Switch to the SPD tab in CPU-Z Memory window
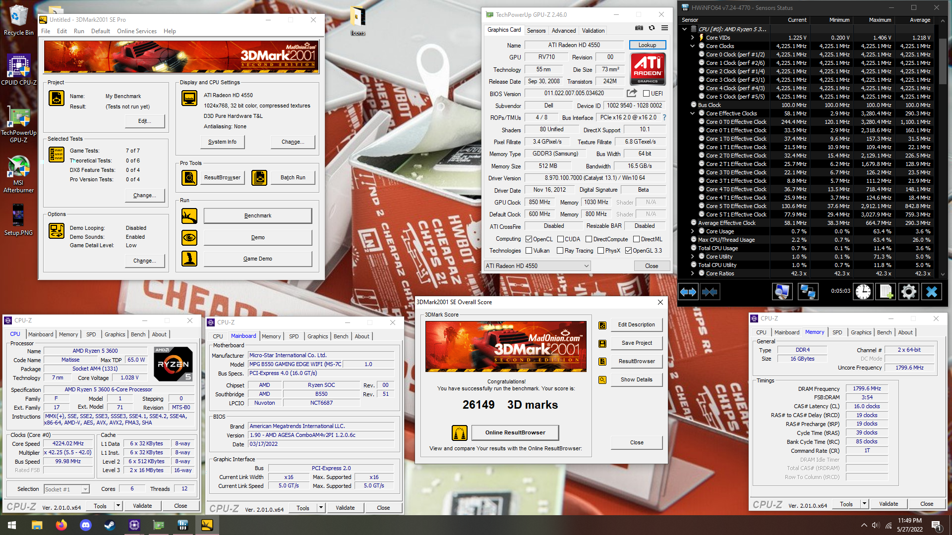 coord(837,332)
